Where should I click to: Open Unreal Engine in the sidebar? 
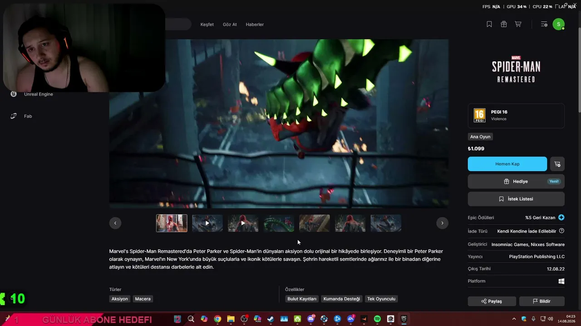tap(32, 94)
